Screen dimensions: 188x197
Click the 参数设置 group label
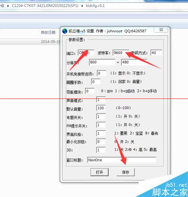click(77, 40)
